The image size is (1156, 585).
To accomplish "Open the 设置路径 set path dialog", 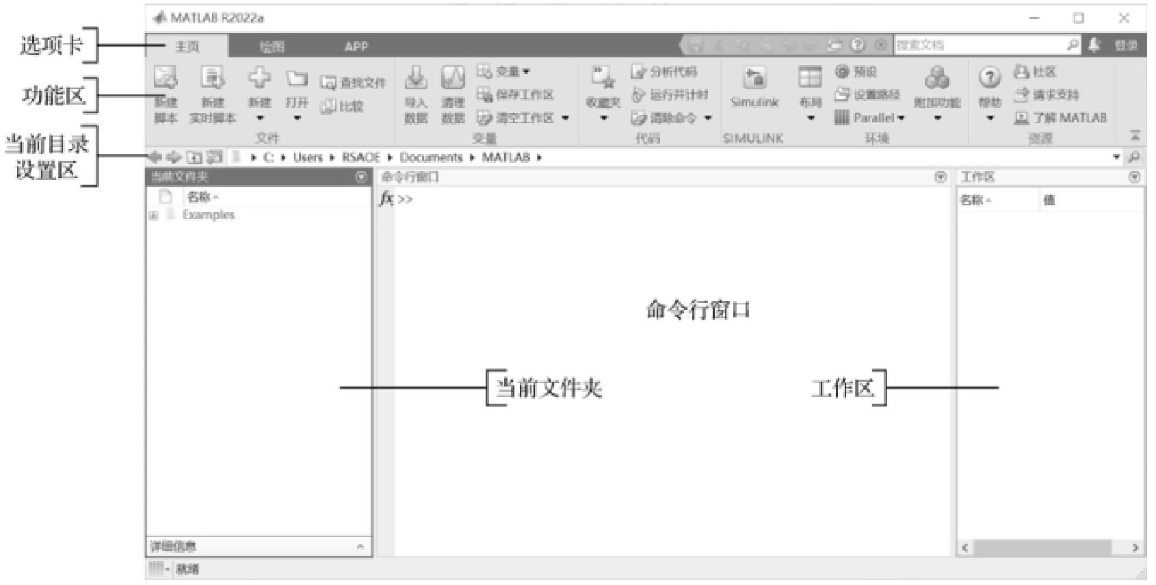I will [x=867, y=94].
